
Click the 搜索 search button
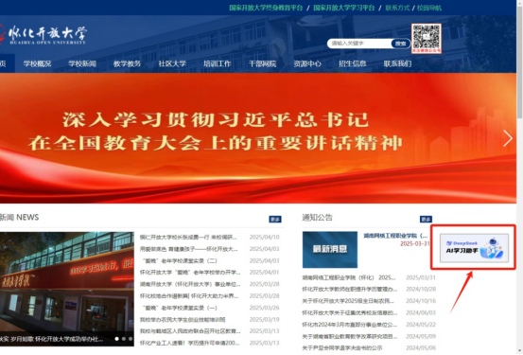pyautogui.click(x=401, y=44)
